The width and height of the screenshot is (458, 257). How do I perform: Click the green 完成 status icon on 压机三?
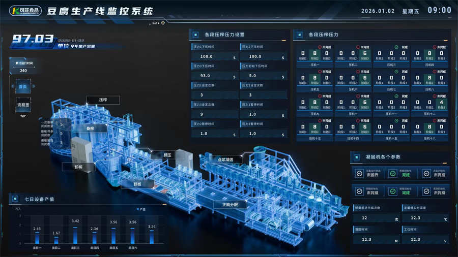pyautogui.click(x=396, y=47)
